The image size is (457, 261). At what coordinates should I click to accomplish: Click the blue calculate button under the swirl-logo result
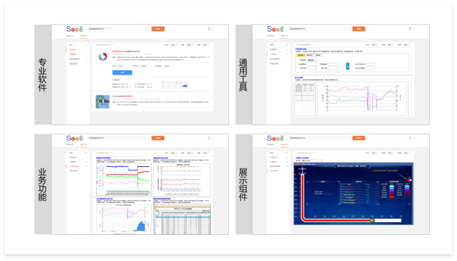122,72
